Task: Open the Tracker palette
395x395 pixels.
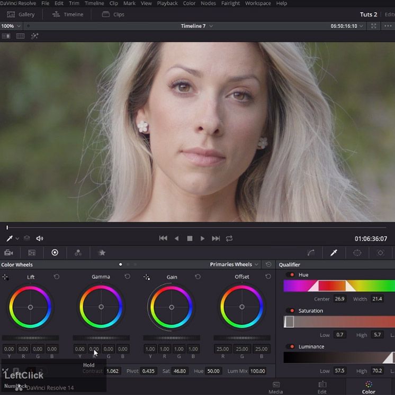Action: pyautogui.click(x=380, y=253)
